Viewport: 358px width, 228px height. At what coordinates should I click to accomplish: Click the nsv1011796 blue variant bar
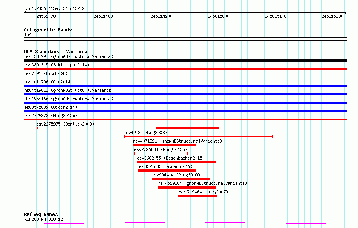coord(185,86)
